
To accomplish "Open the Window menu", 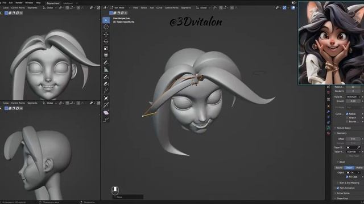I will [x=29, y=3].
